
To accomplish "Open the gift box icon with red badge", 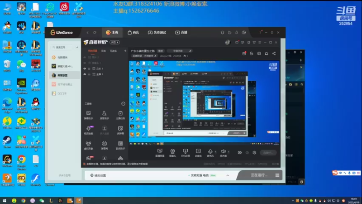I will [244, 53].
